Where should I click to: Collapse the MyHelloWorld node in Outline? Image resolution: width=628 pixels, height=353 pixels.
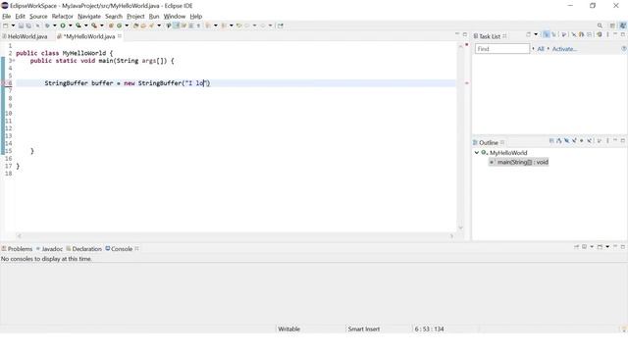(477, 153)
